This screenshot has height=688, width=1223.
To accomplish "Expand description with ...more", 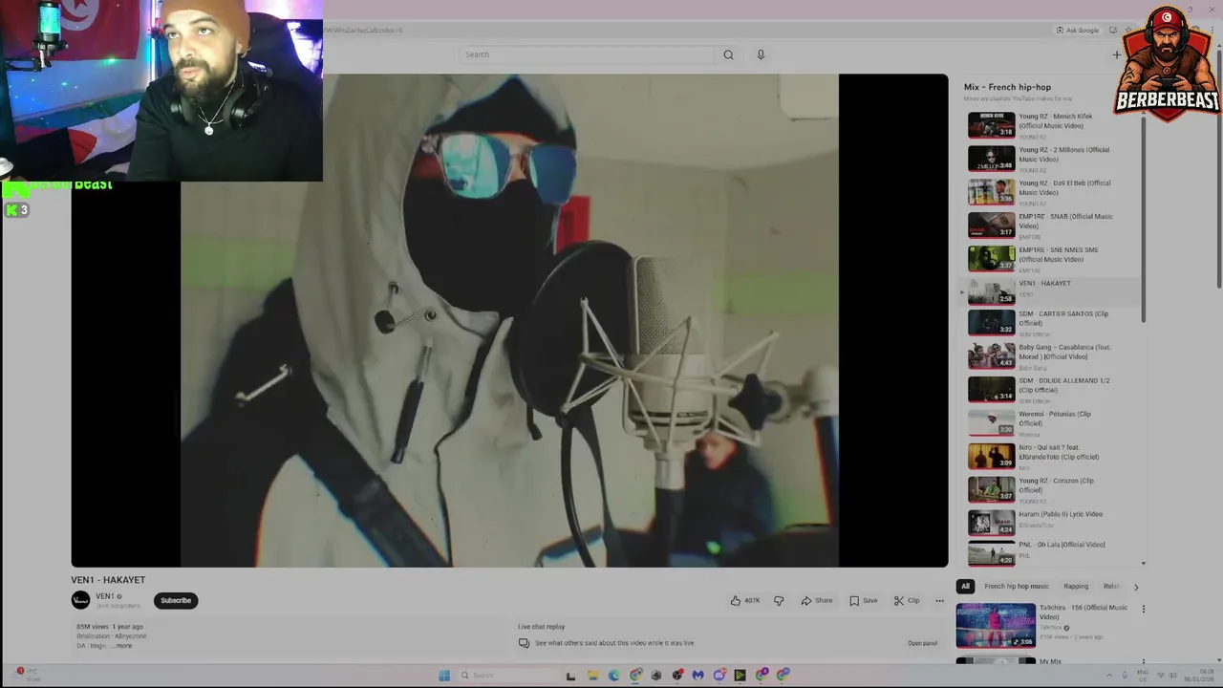I will 121,646.
